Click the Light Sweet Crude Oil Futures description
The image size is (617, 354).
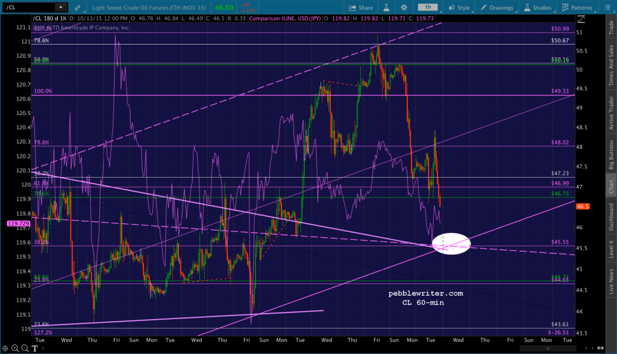click(x=149, y=7)
